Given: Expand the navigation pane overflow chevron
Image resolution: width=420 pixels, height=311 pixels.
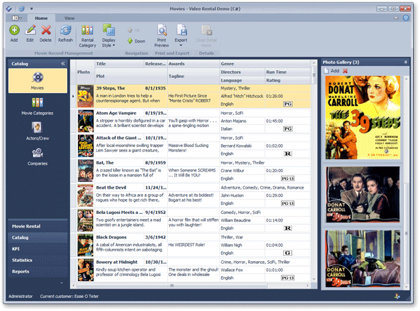Looking at the screenshot, I should click(x=62, y=282).
